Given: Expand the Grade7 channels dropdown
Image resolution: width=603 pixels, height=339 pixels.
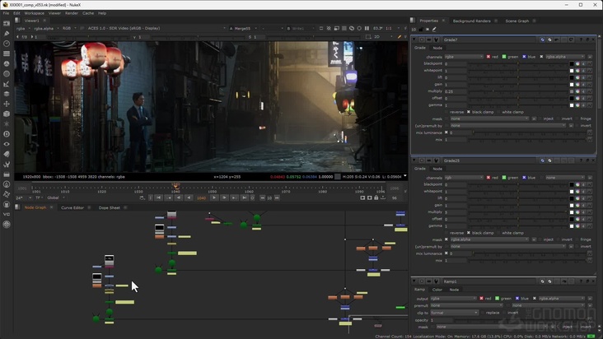Looking at the screenshot, I should [463, 57].
